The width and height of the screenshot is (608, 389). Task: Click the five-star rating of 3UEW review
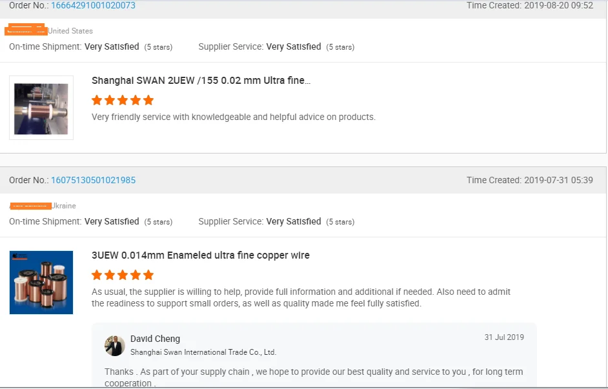pyautogui.click(x=123, y=275)
